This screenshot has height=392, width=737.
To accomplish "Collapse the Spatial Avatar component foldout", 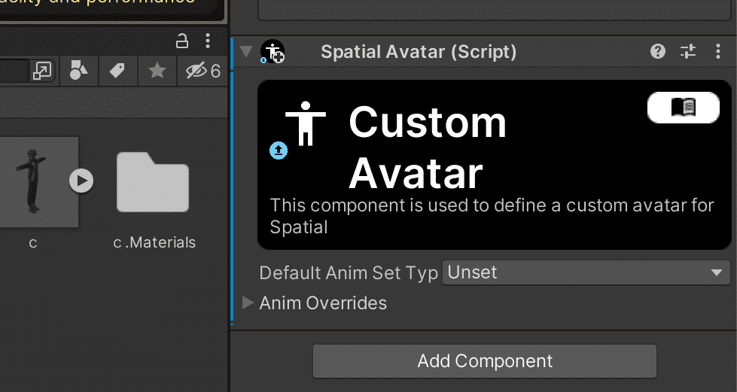I will pyautogui.click(x=245, y=52).
